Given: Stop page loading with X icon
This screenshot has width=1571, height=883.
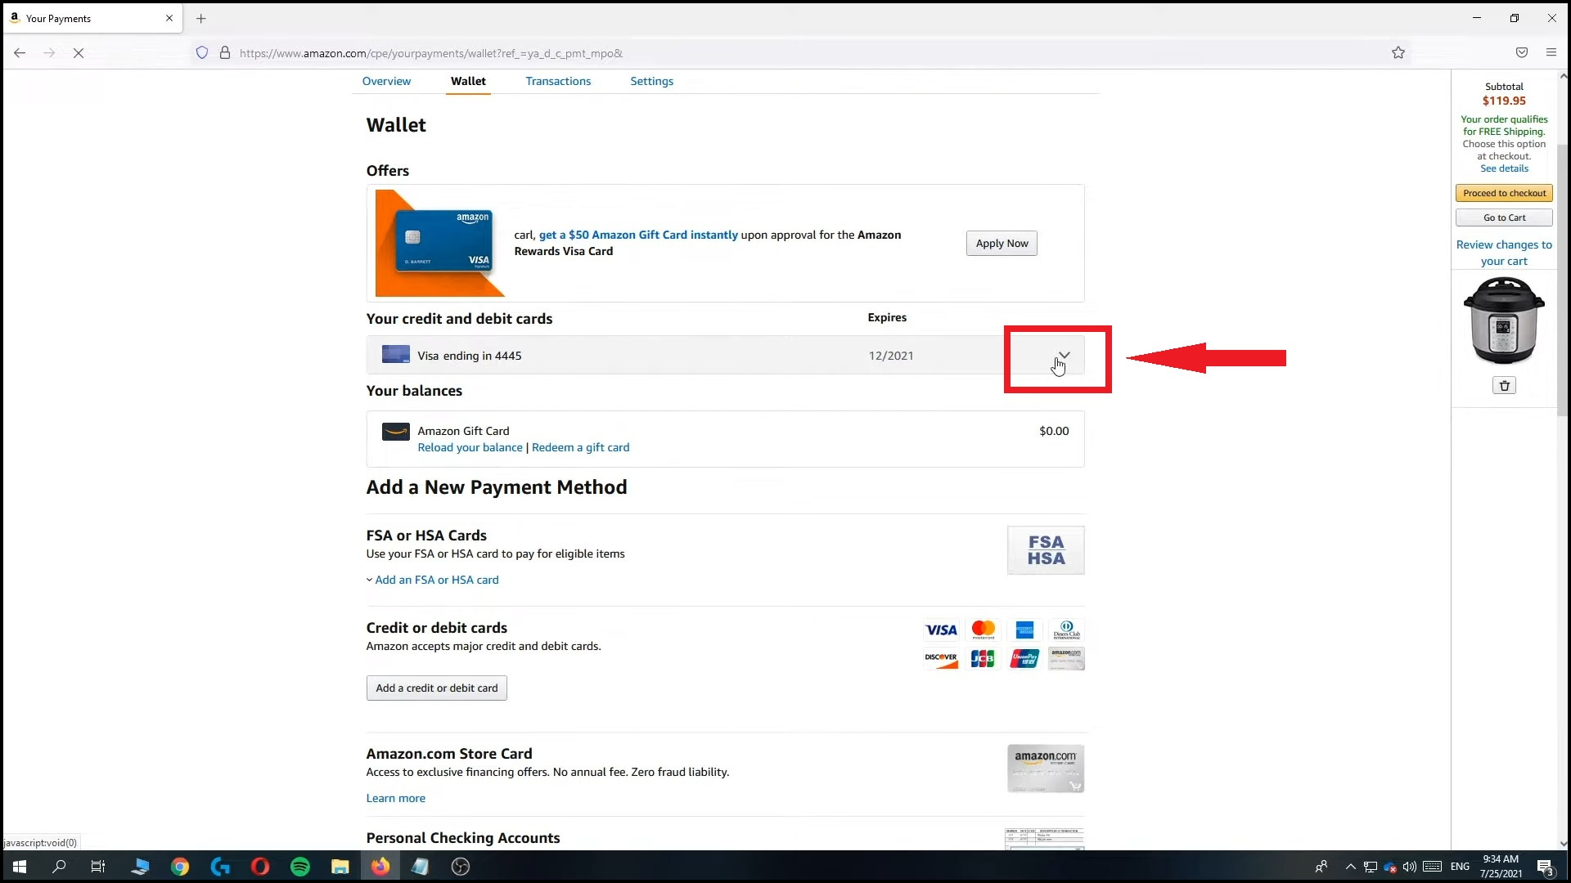Looking at the screenshot, I should (x=79, y=53).
